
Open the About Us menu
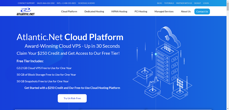(x=186, y=11)
